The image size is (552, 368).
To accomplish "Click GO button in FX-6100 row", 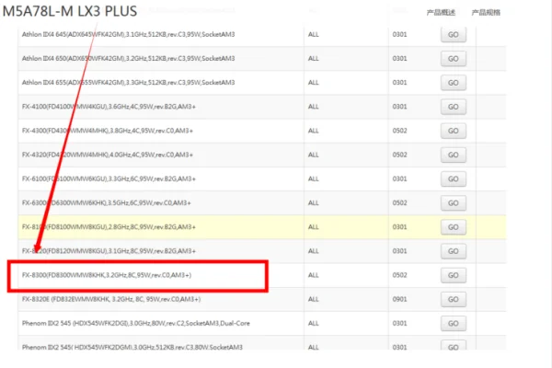I will [454, 178].
